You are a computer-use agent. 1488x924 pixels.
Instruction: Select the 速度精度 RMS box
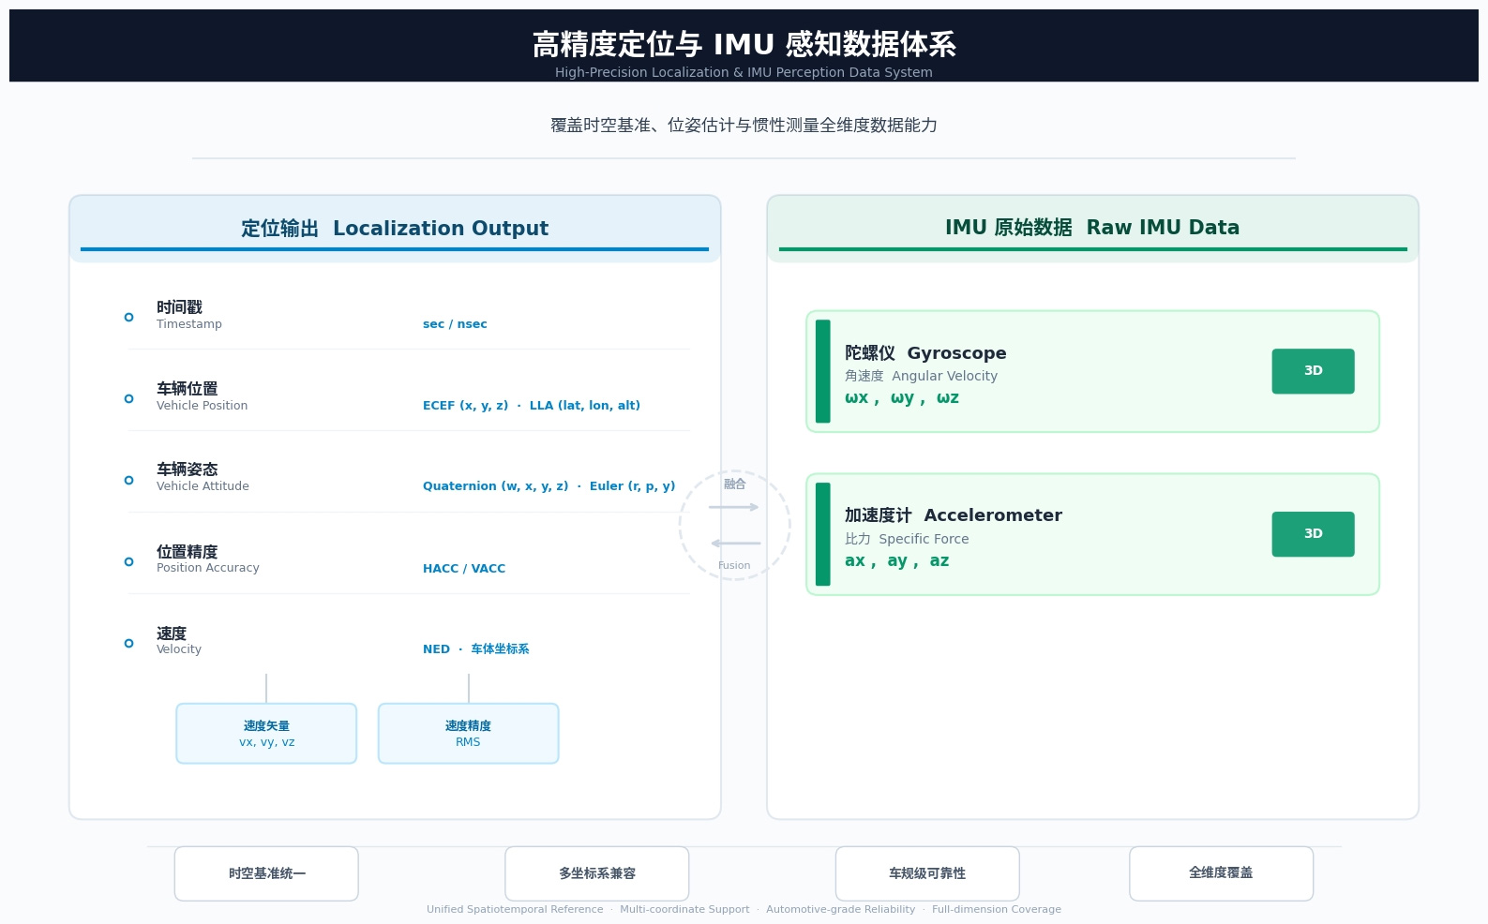tap(468, 734)
